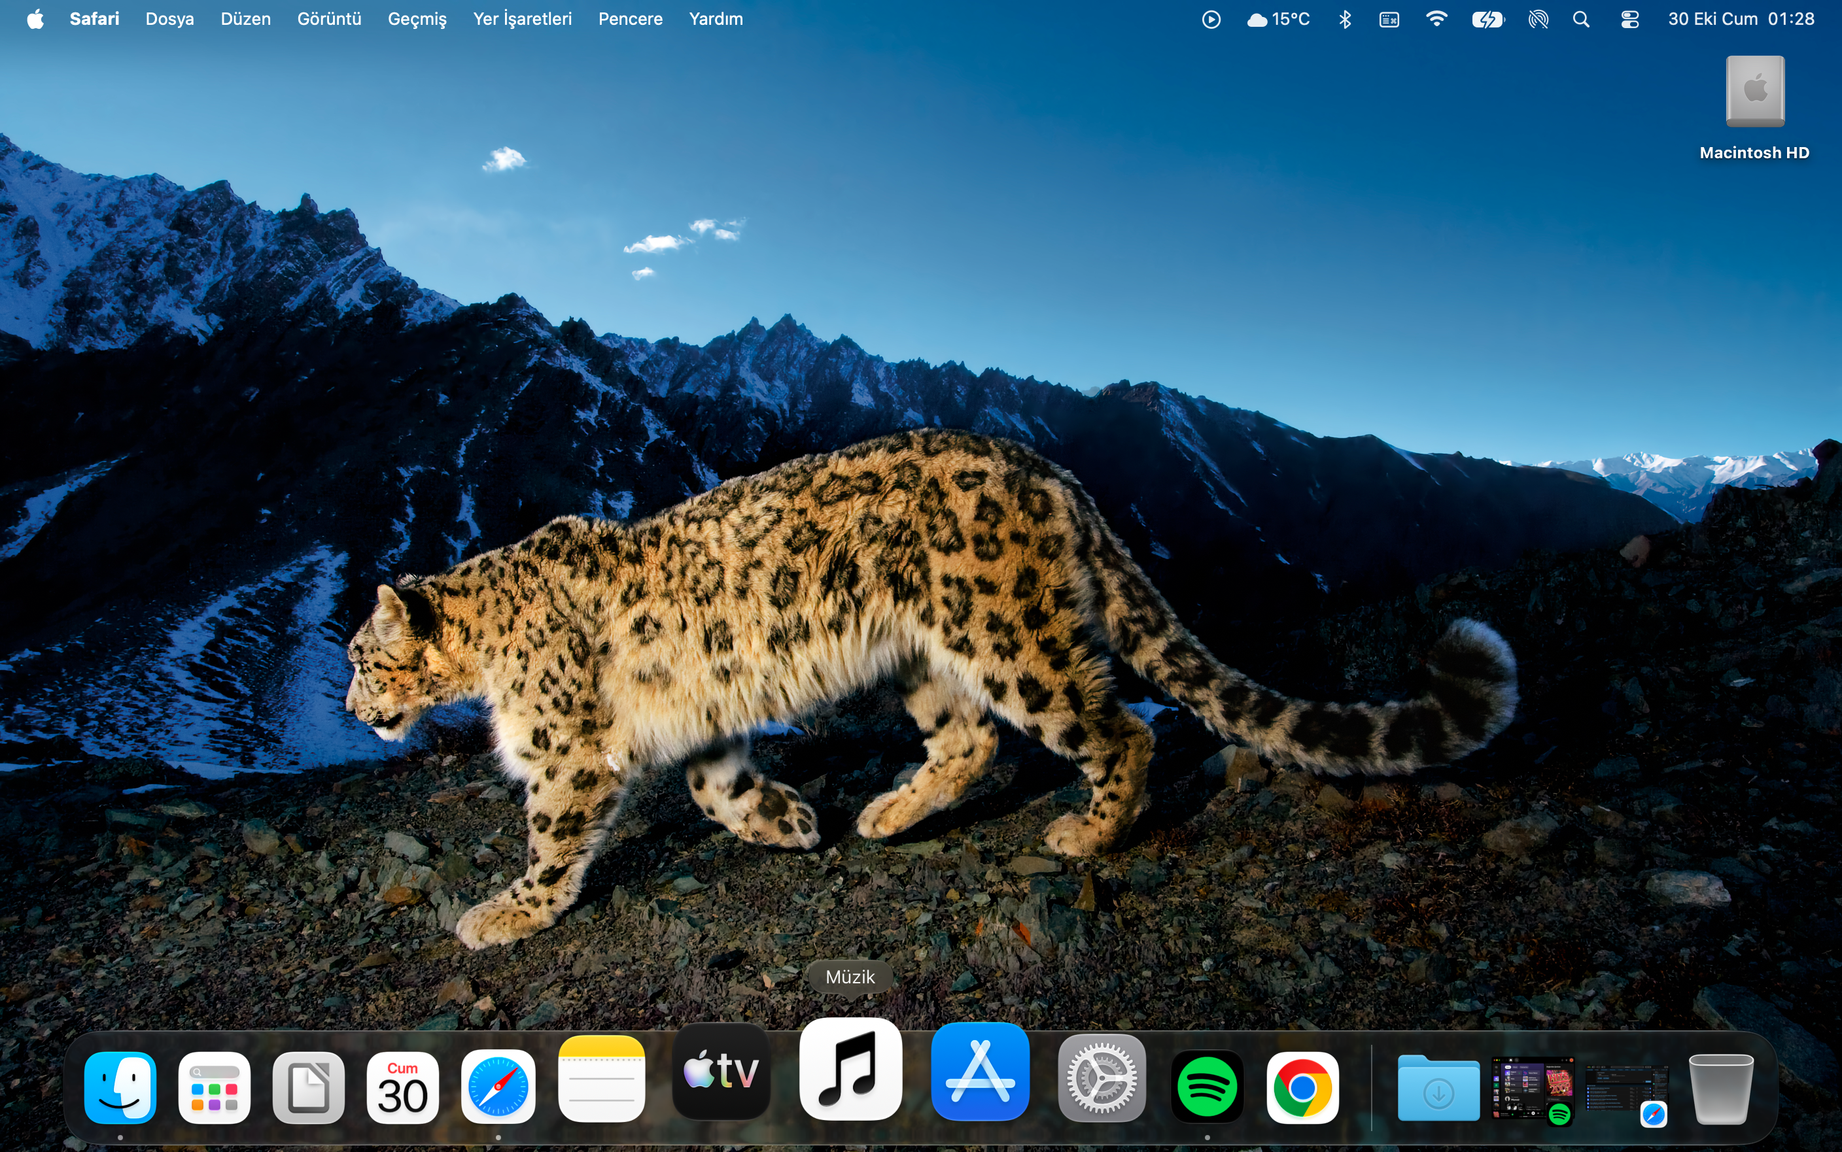Launch Google Chrome from the Dock
Screen dimensions: 1842x1152
1302,1087
